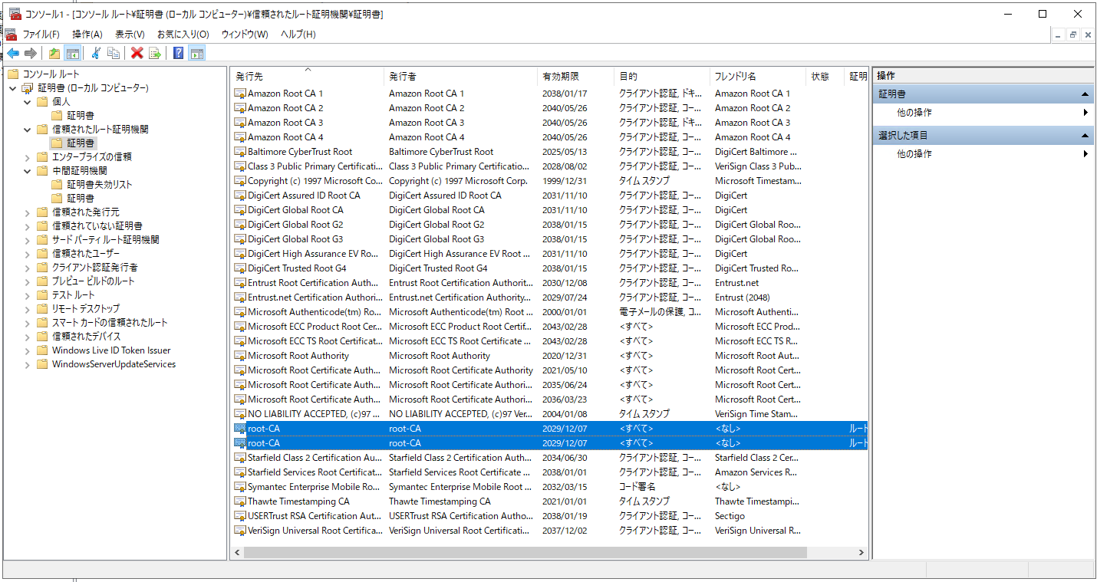Click the Up one level folder icon
This screenshot has width=1097, height=582.
[54, 53]
